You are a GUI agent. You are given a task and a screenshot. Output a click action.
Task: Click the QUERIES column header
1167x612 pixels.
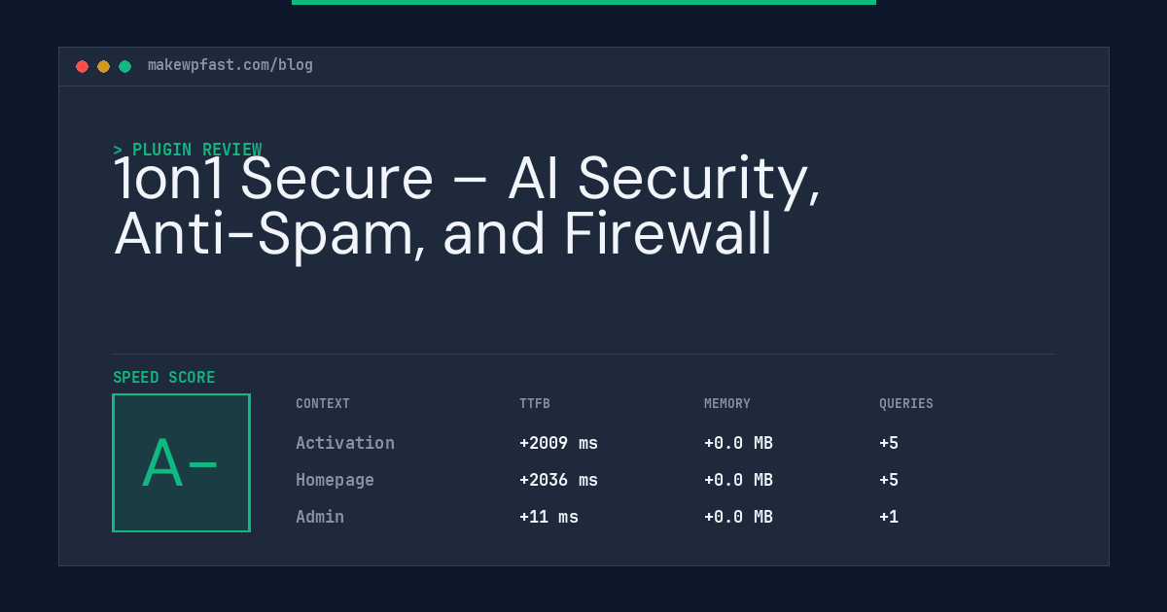coord(906,404)
